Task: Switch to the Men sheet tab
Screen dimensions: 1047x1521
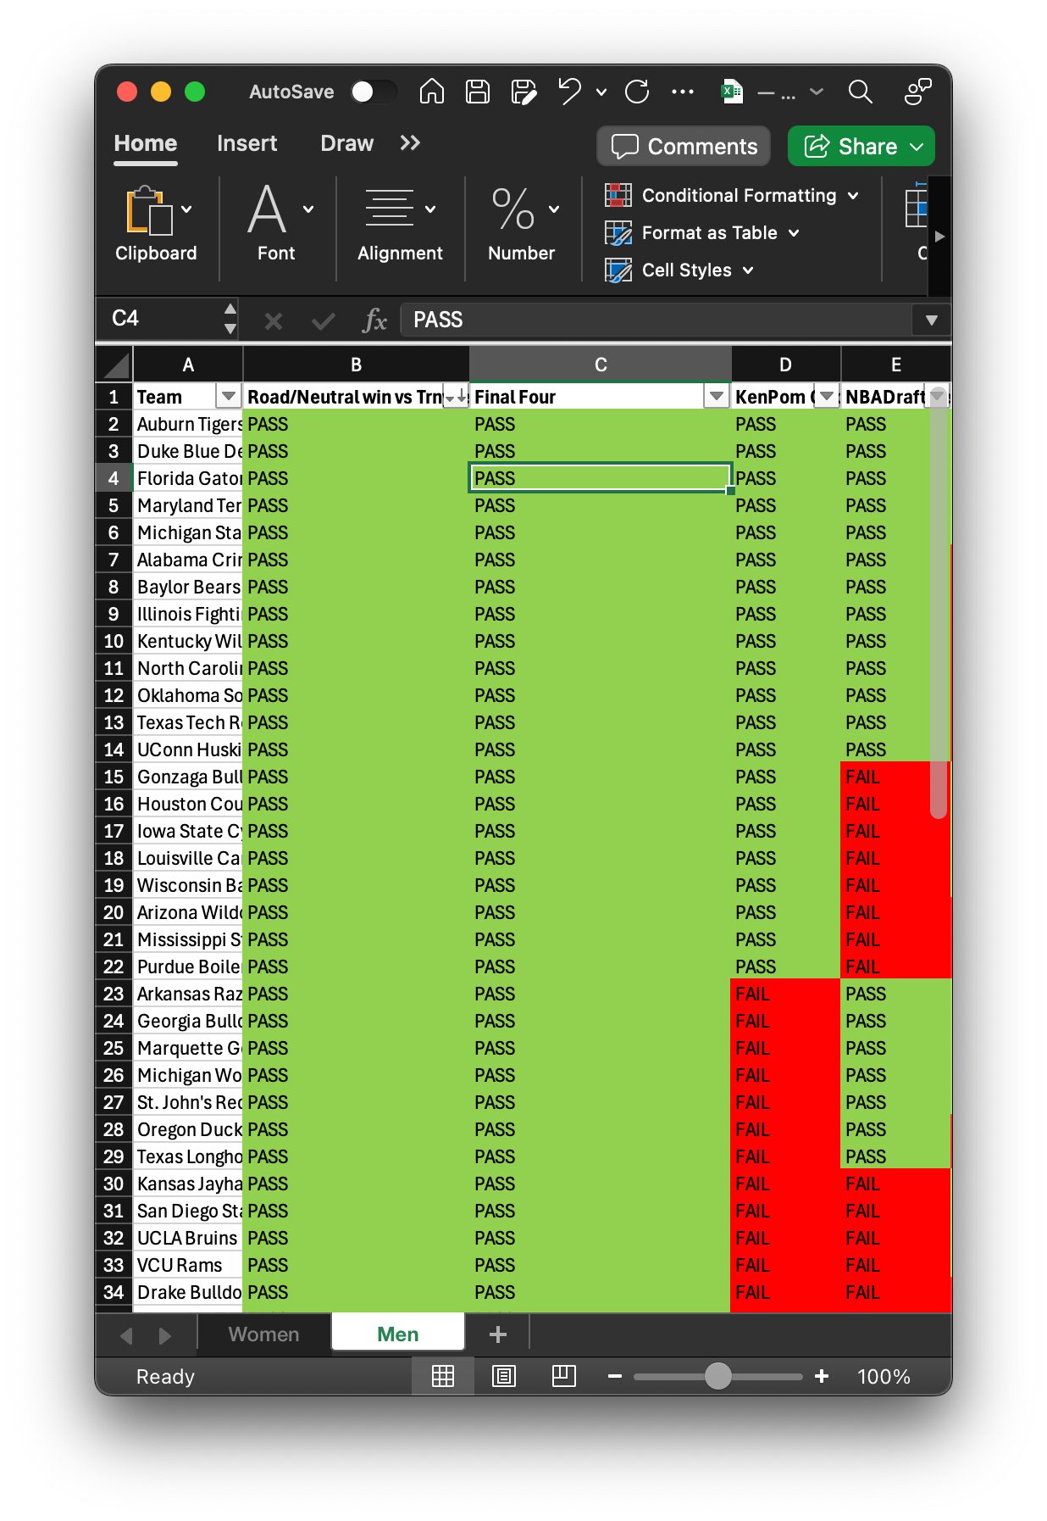Action: [x=398, y=1334]
